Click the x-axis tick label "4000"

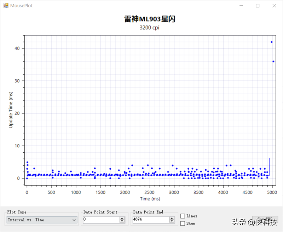223,192
